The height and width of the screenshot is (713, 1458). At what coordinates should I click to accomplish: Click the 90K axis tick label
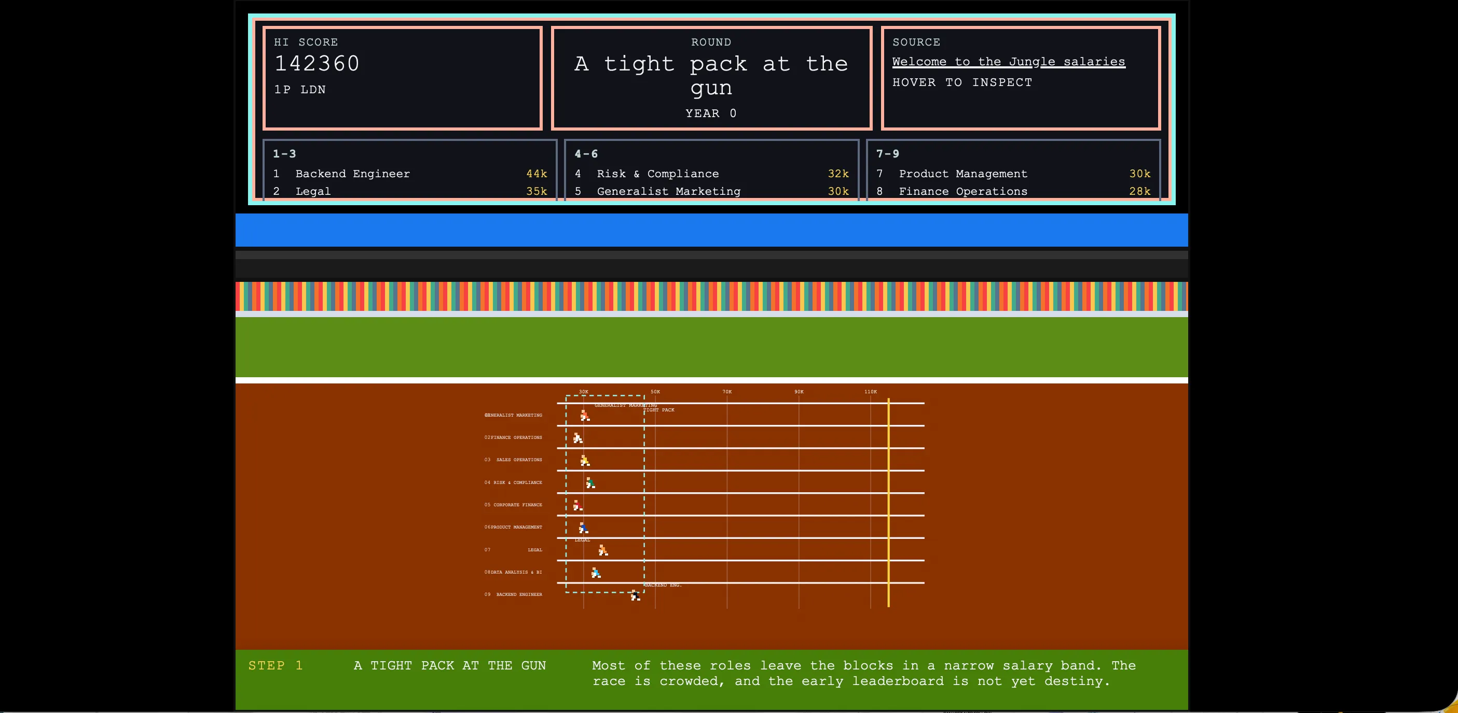click(799, 391)
